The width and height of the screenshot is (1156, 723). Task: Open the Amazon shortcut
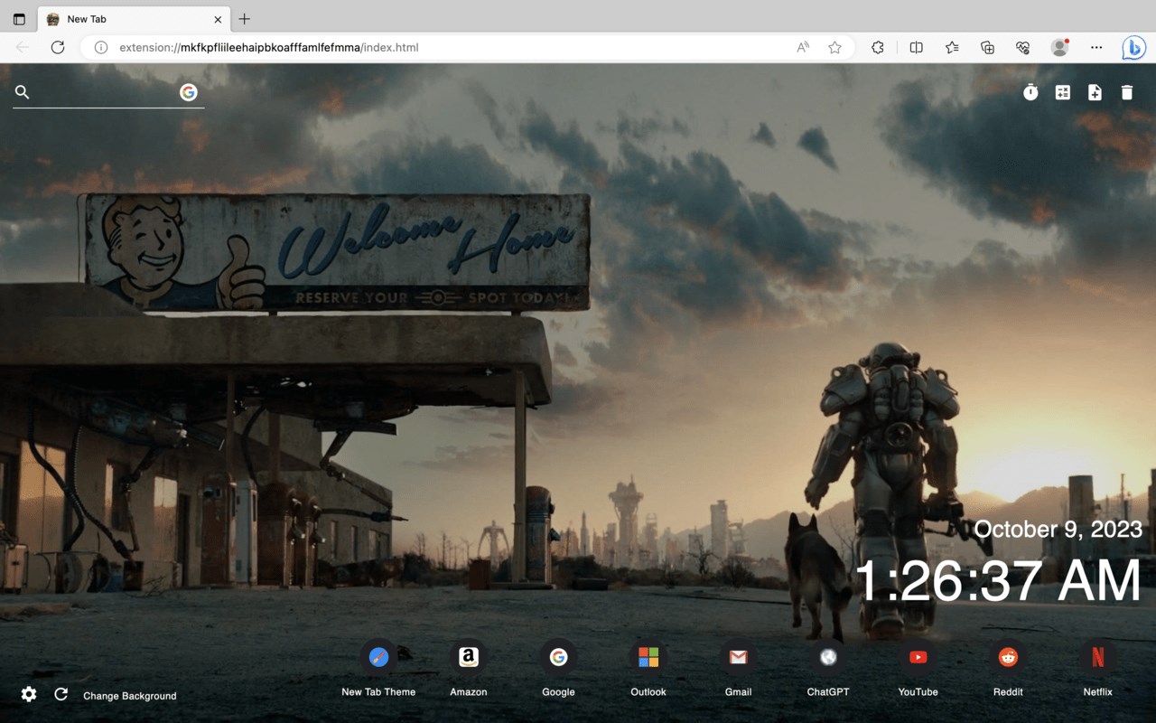pyautogui.click(x=469, y=668)
